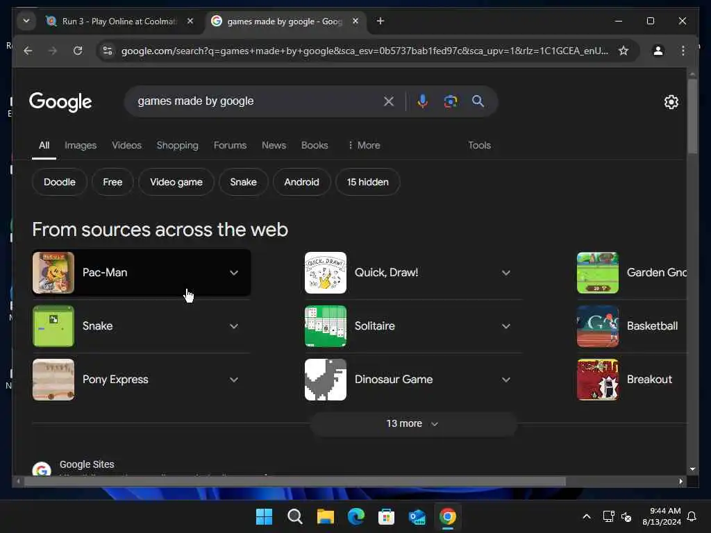Open Outlook from taskbar
The image size is (711, 533).
[x=417, y=516]
